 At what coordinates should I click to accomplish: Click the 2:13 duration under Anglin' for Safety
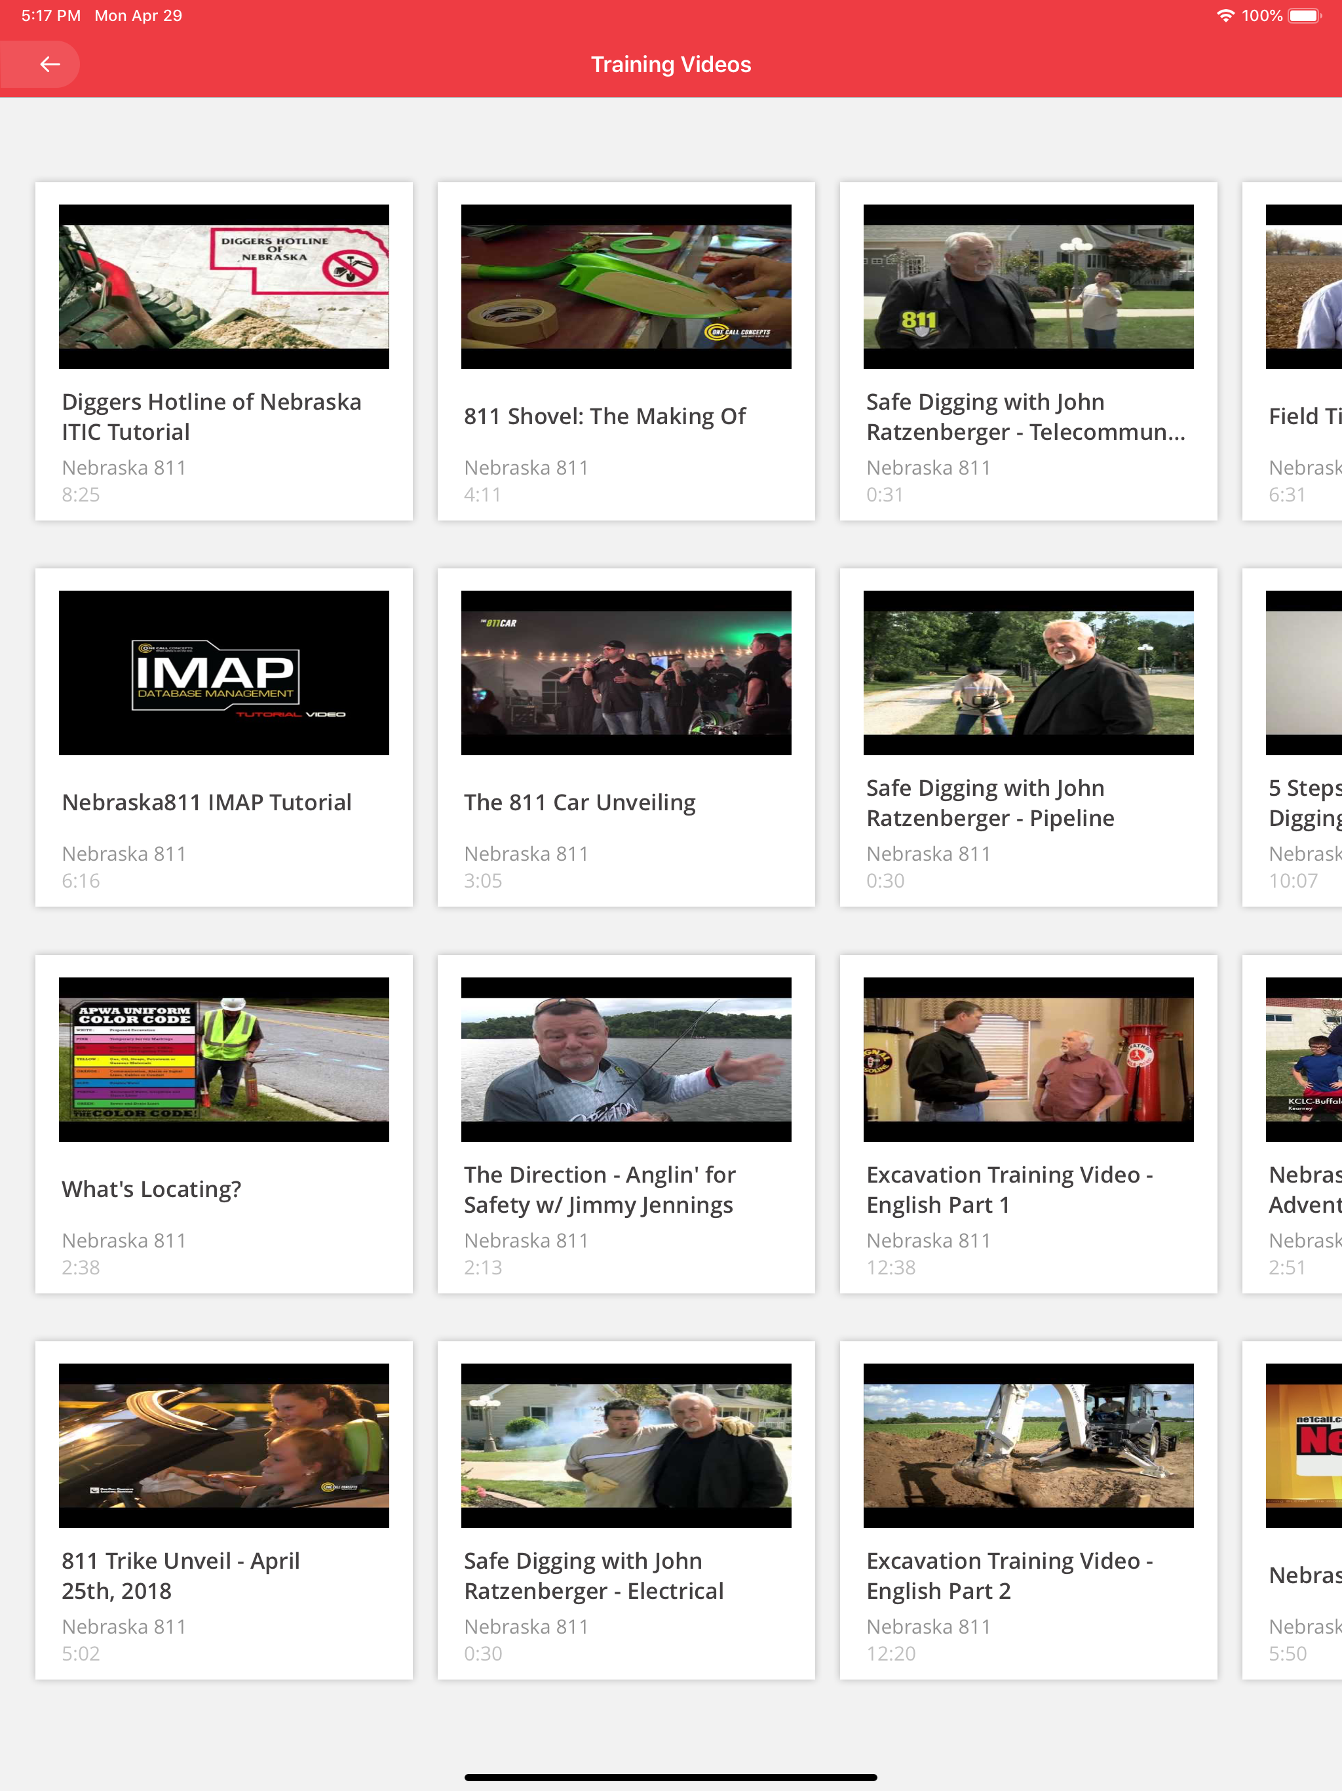(483, 1267)
